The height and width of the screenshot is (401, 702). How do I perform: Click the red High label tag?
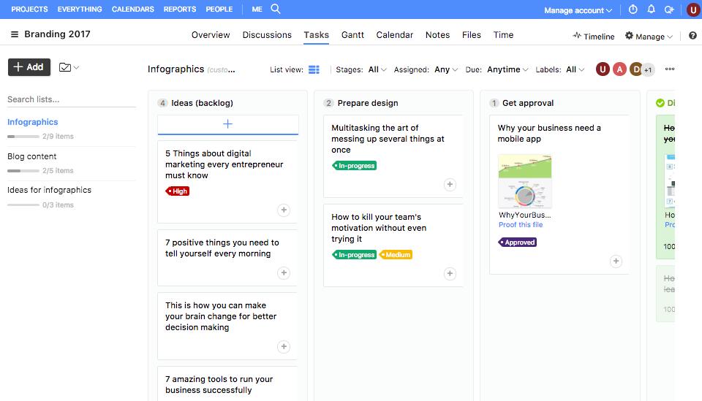pyautogui.click(x=178, y=191)
